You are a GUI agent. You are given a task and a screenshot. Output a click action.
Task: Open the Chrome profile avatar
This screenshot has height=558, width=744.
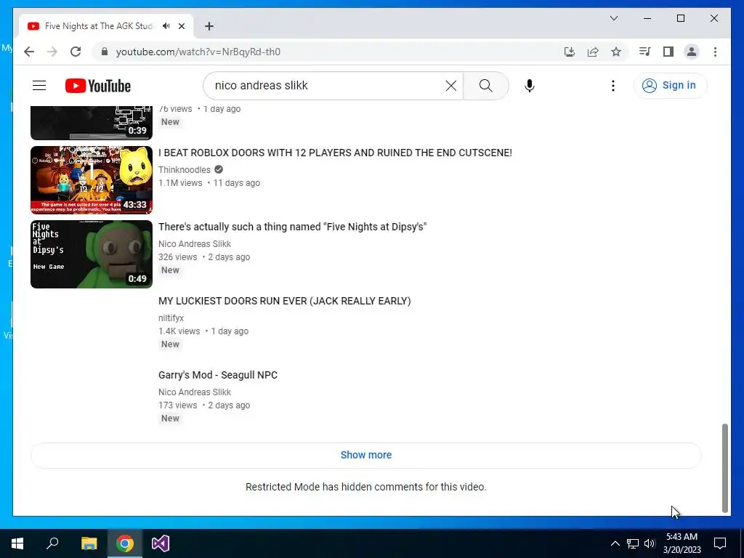point(692,52)
